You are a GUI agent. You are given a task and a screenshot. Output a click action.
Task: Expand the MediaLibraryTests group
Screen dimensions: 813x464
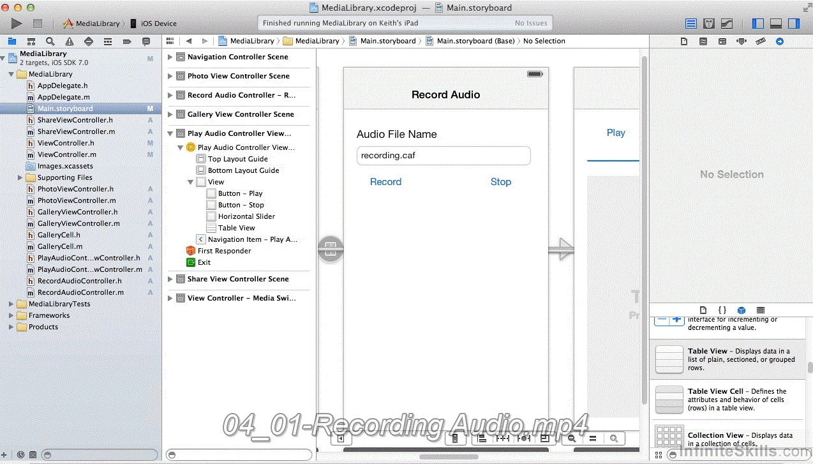tap(11, 304)
